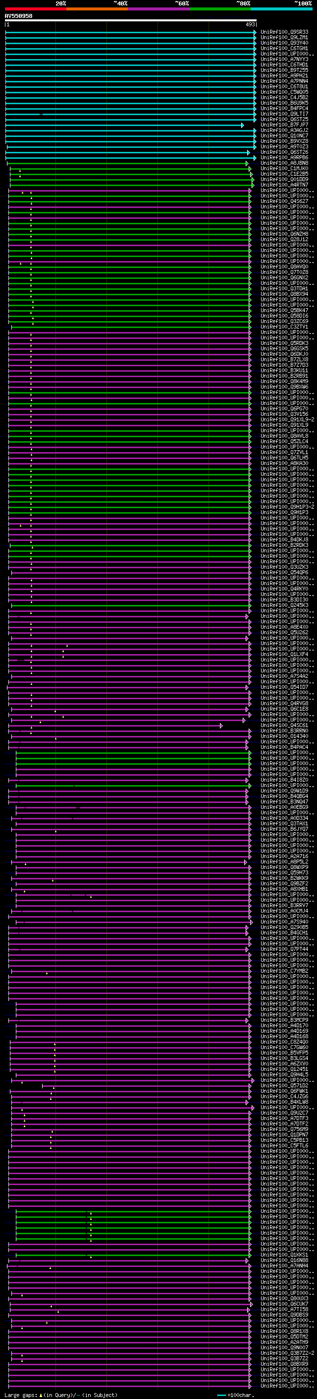317x1399 pixels.
Task: Select the UniRef100_B5VFP5 label
Action: tap(284, 1053)
